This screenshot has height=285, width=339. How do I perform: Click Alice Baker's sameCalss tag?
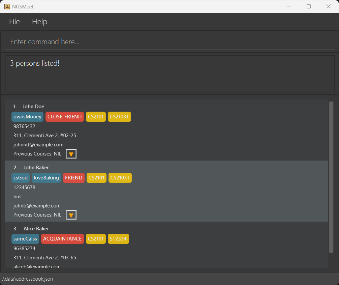25,239
